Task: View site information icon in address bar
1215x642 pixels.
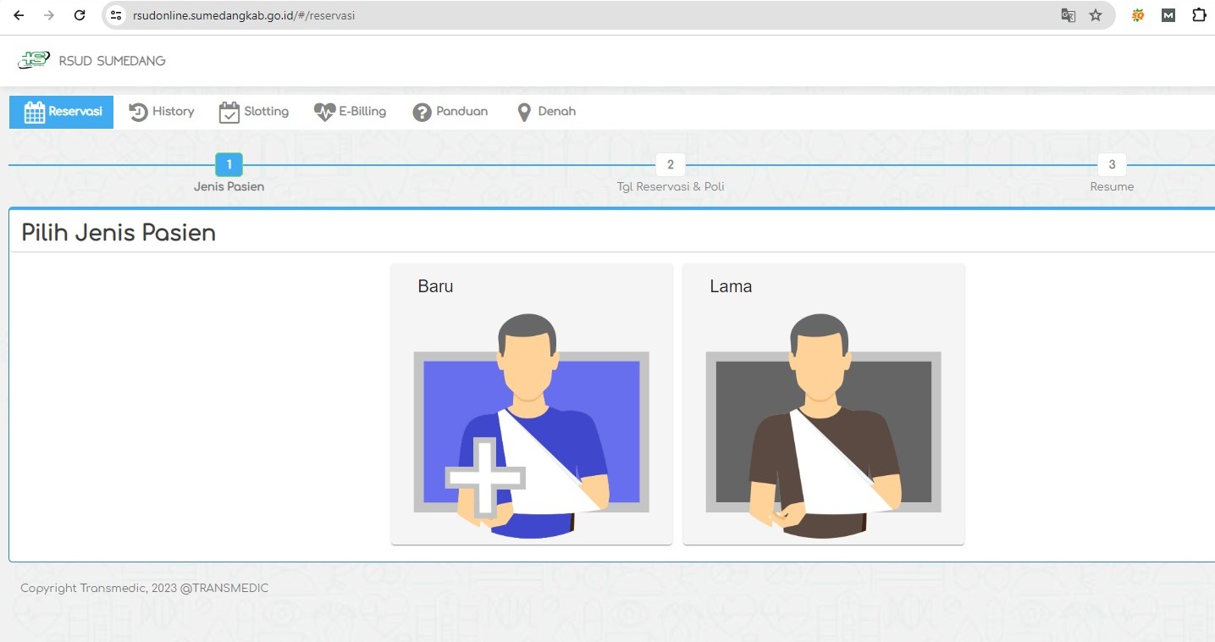Action: [x=117, y=15]
